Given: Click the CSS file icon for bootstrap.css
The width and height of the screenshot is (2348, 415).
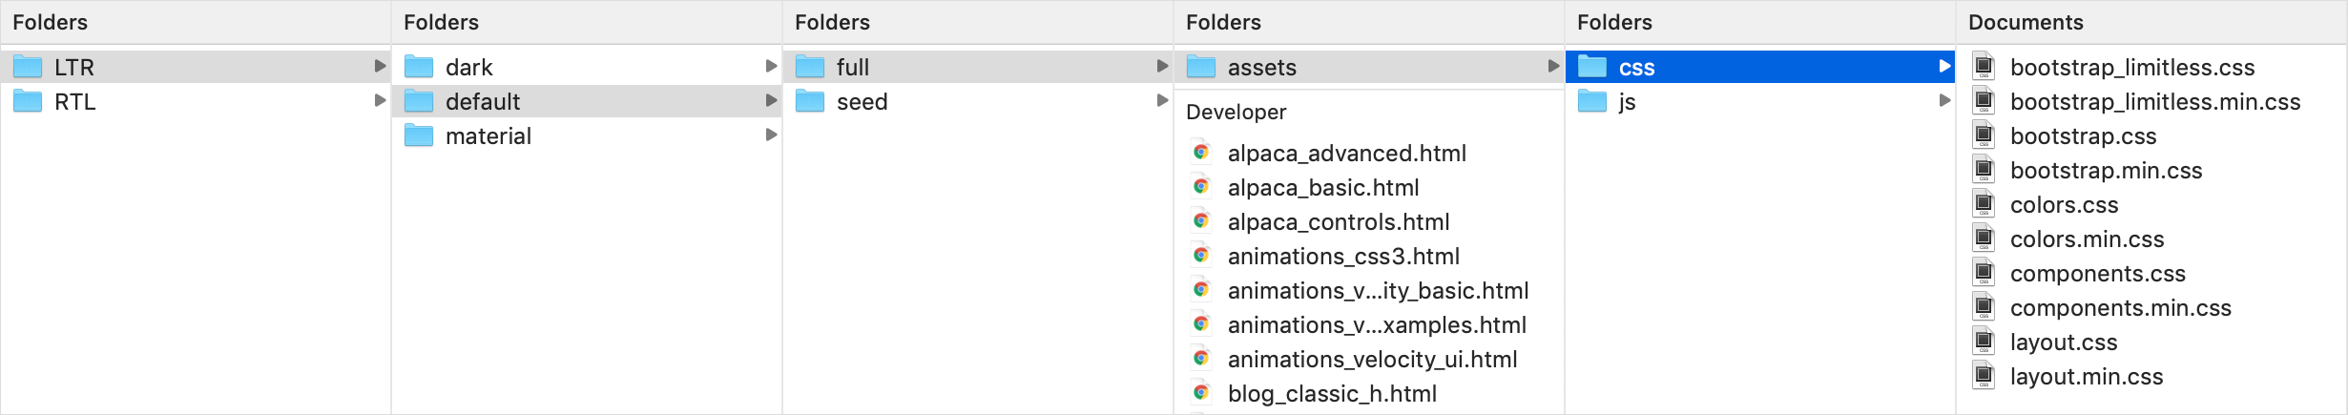Looking at the screenshot, I should click(1984, 135).
